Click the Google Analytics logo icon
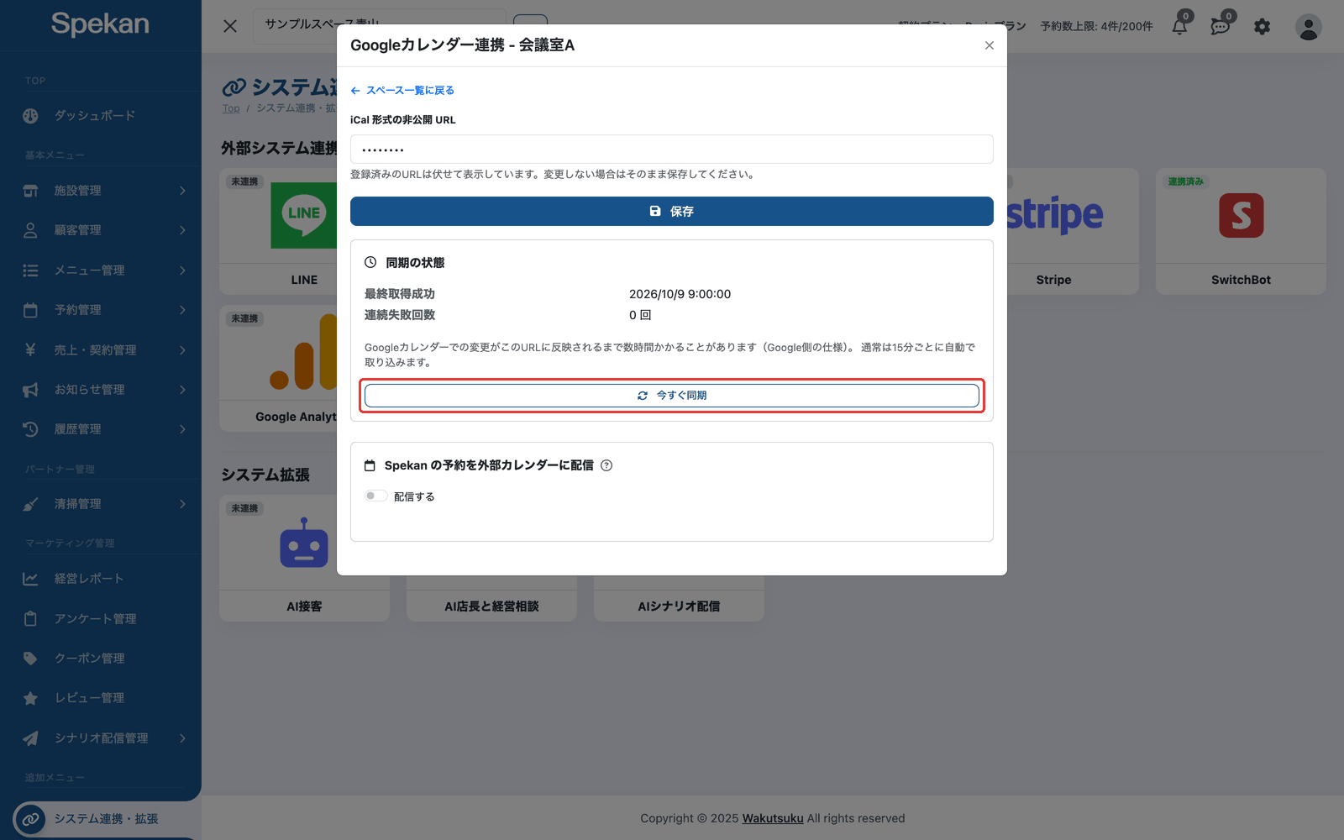 click(303, 351)
